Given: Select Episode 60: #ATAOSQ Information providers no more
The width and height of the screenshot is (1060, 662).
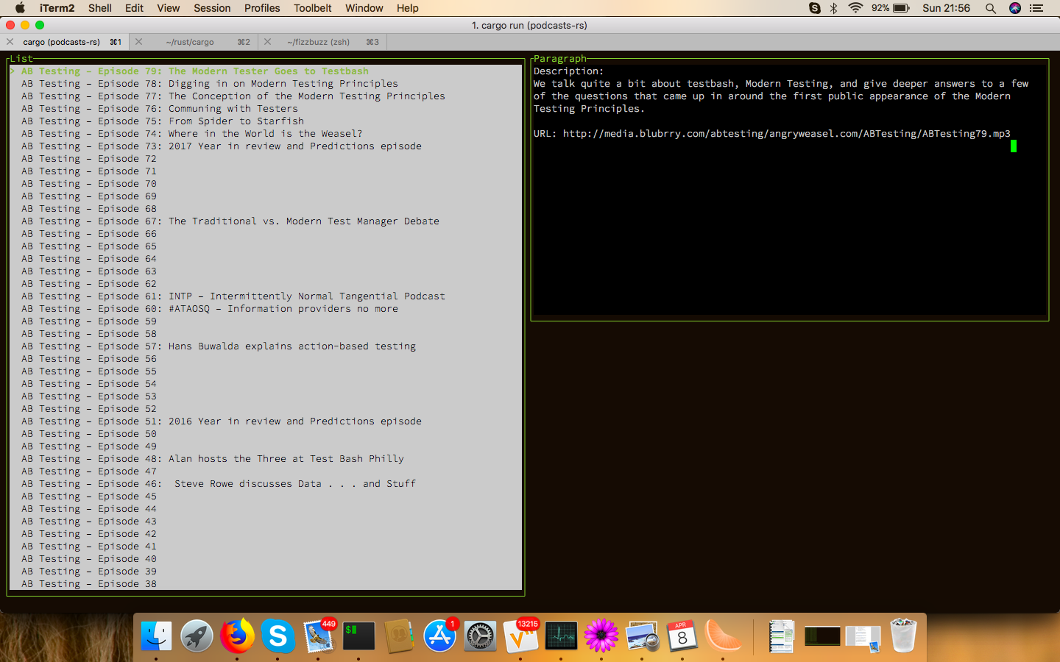Looking at the screenshot, I should coord(265,309).
